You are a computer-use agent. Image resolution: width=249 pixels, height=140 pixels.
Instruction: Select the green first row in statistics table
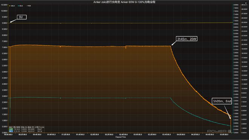pyautogui.click(x=27, y=129)
